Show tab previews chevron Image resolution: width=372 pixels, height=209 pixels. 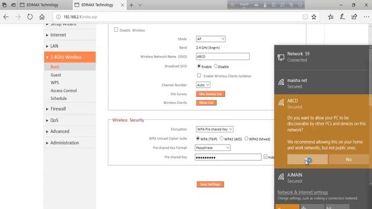(x=140, y=5)
